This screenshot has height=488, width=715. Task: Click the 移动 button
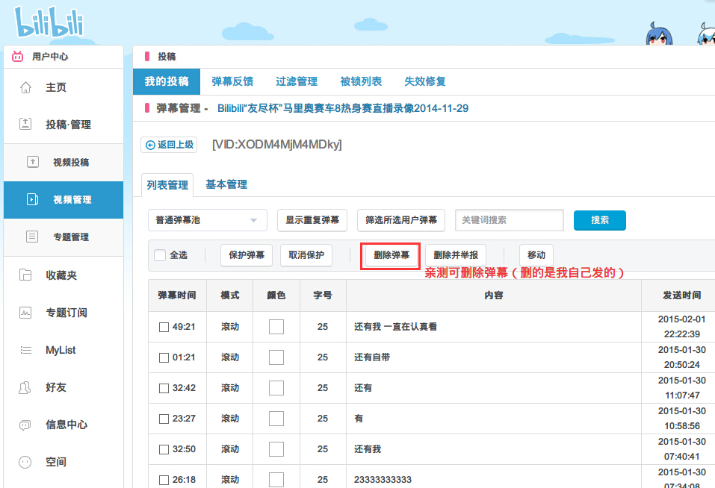(536, 255)
